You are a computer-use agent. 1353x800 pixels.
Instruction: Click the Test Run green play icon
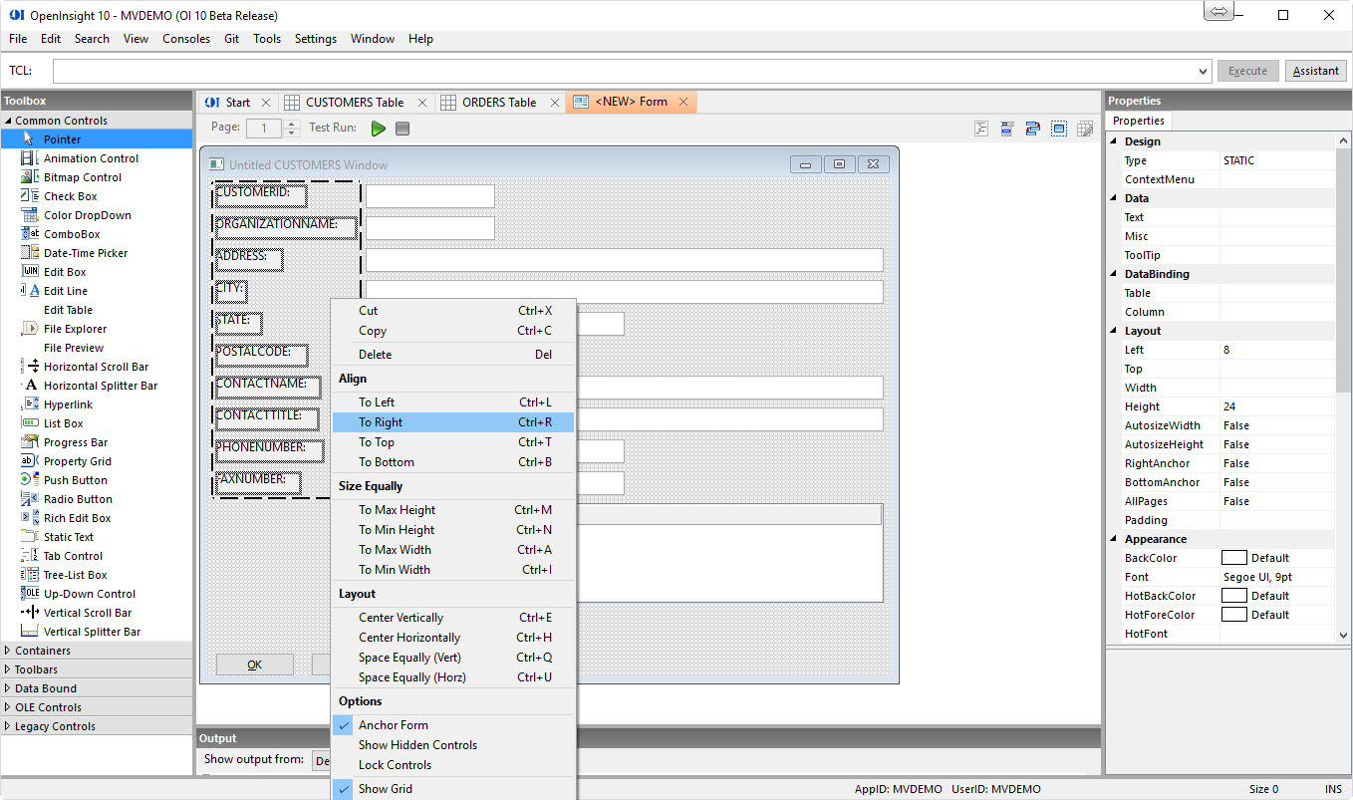click(379, 129)
